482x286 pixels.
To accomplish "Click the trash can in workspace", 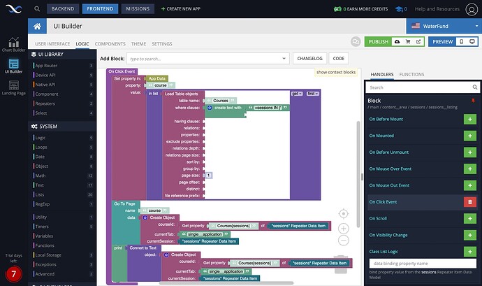I will [x=341, y=264].
